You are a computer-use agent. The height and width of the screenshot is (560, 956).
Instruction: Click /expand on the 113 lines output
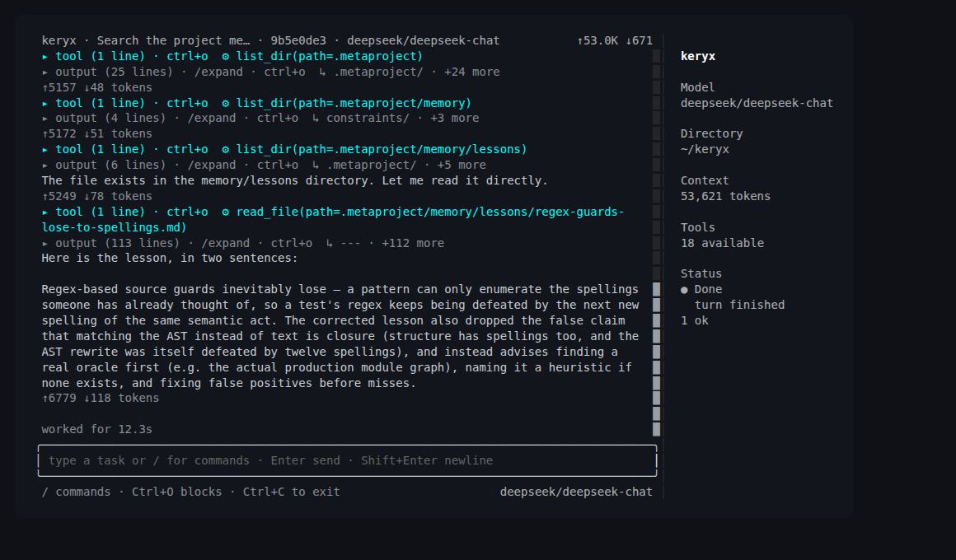tap(226, 243)
